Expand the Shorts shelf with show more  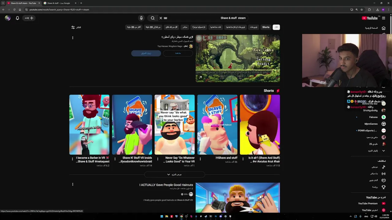[x=175, y=174]
